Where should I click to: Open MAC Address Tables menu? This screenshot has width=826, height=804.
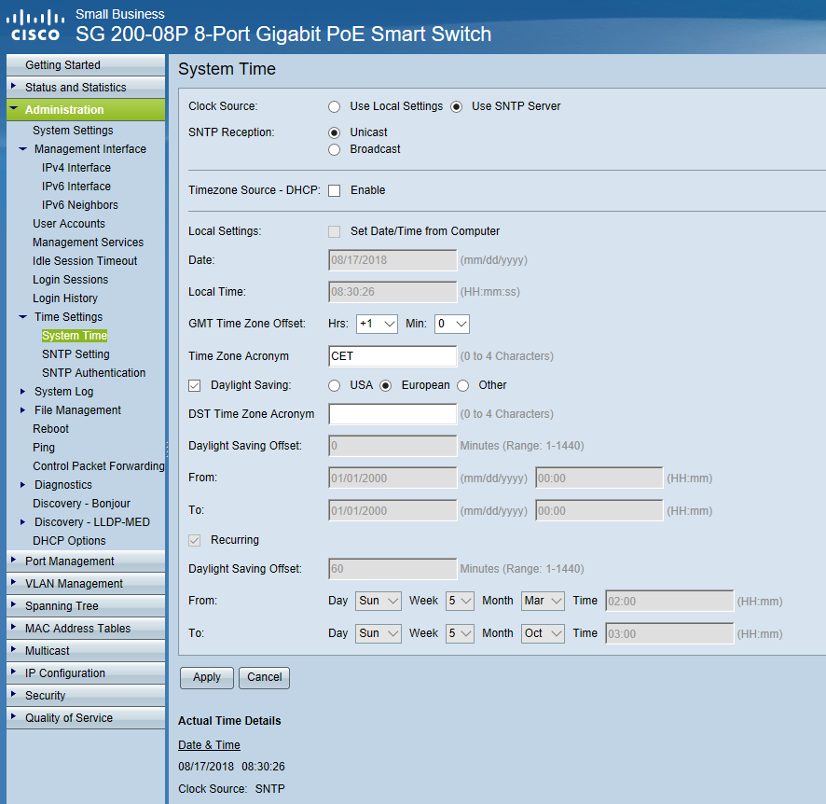coord(86,629)
